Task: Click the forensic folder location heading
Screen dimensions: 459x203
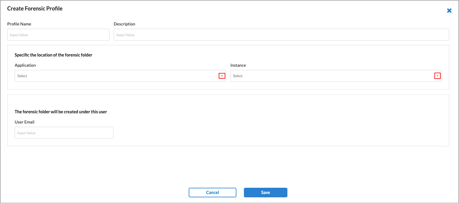Action: tap(53, 55)
